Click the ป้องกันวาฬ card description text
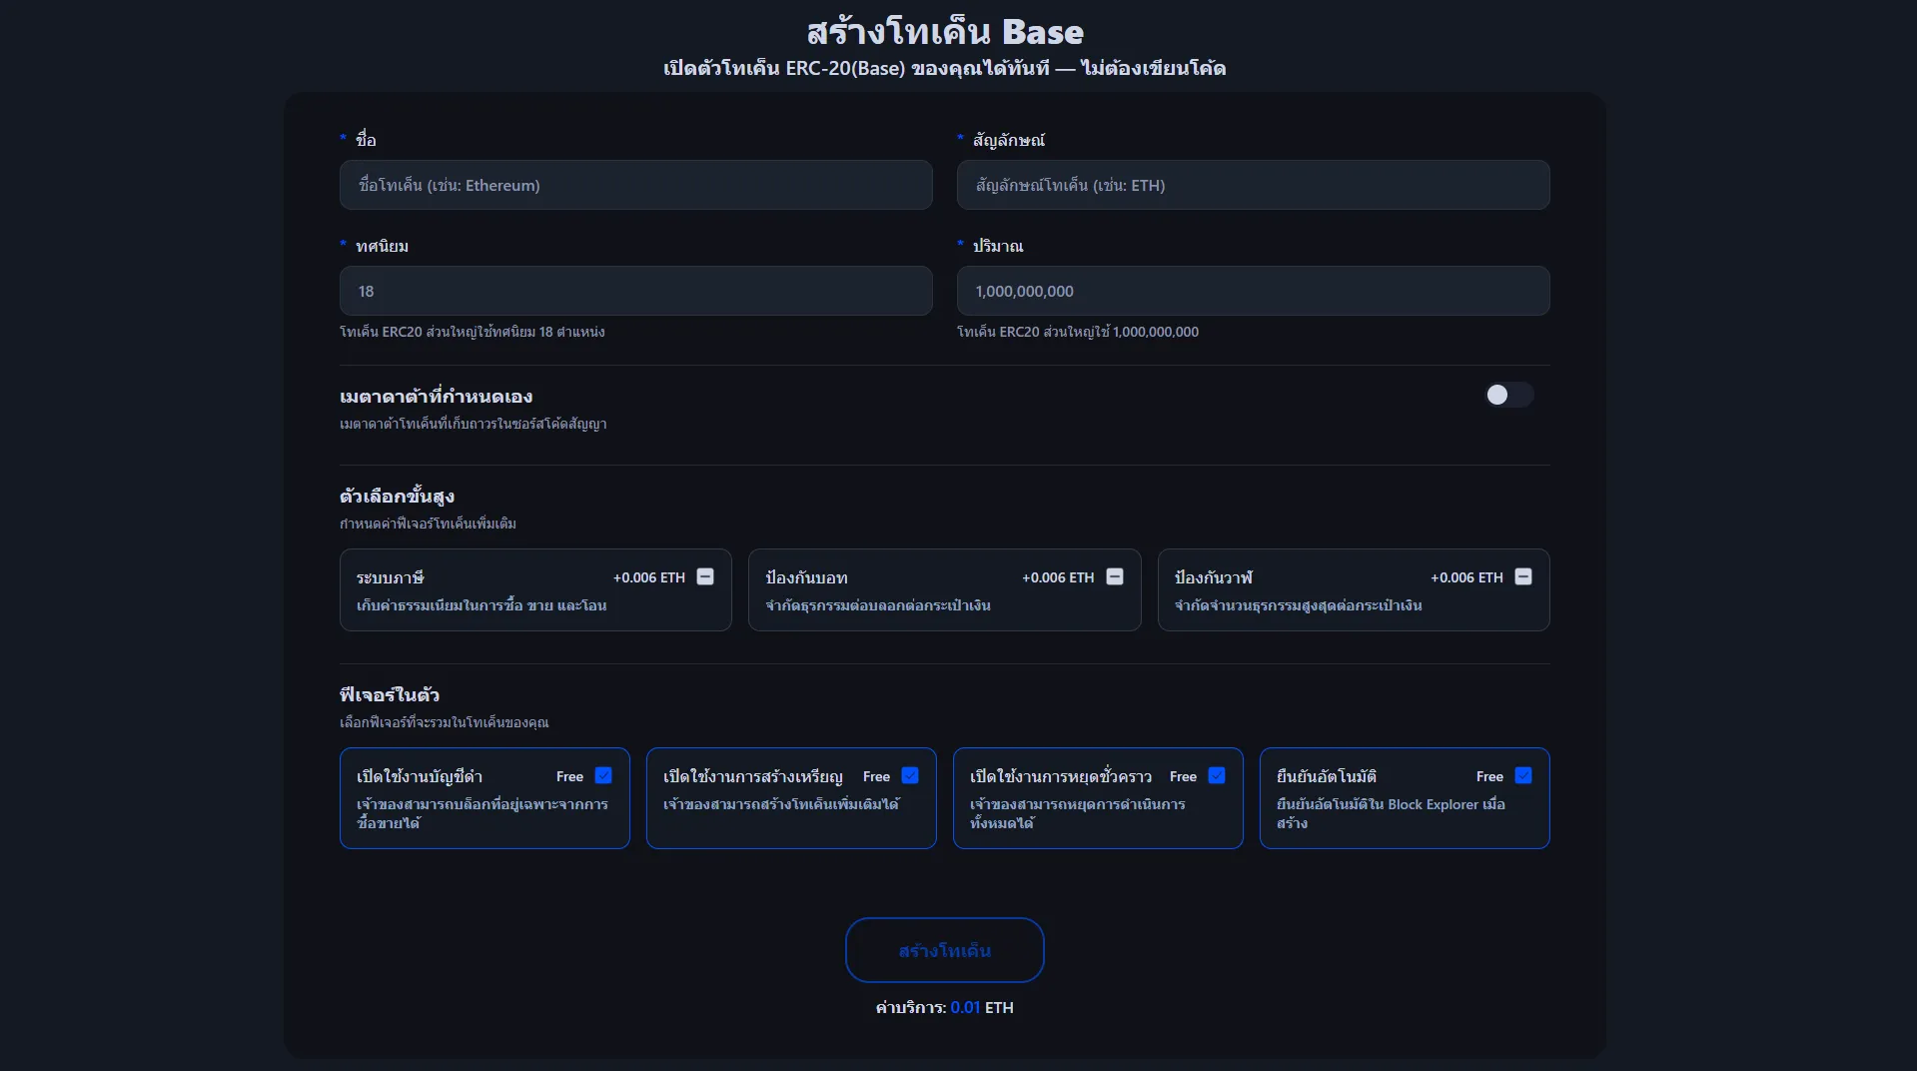Screen dimensions: 1917x1071 tap(1298, 605)
